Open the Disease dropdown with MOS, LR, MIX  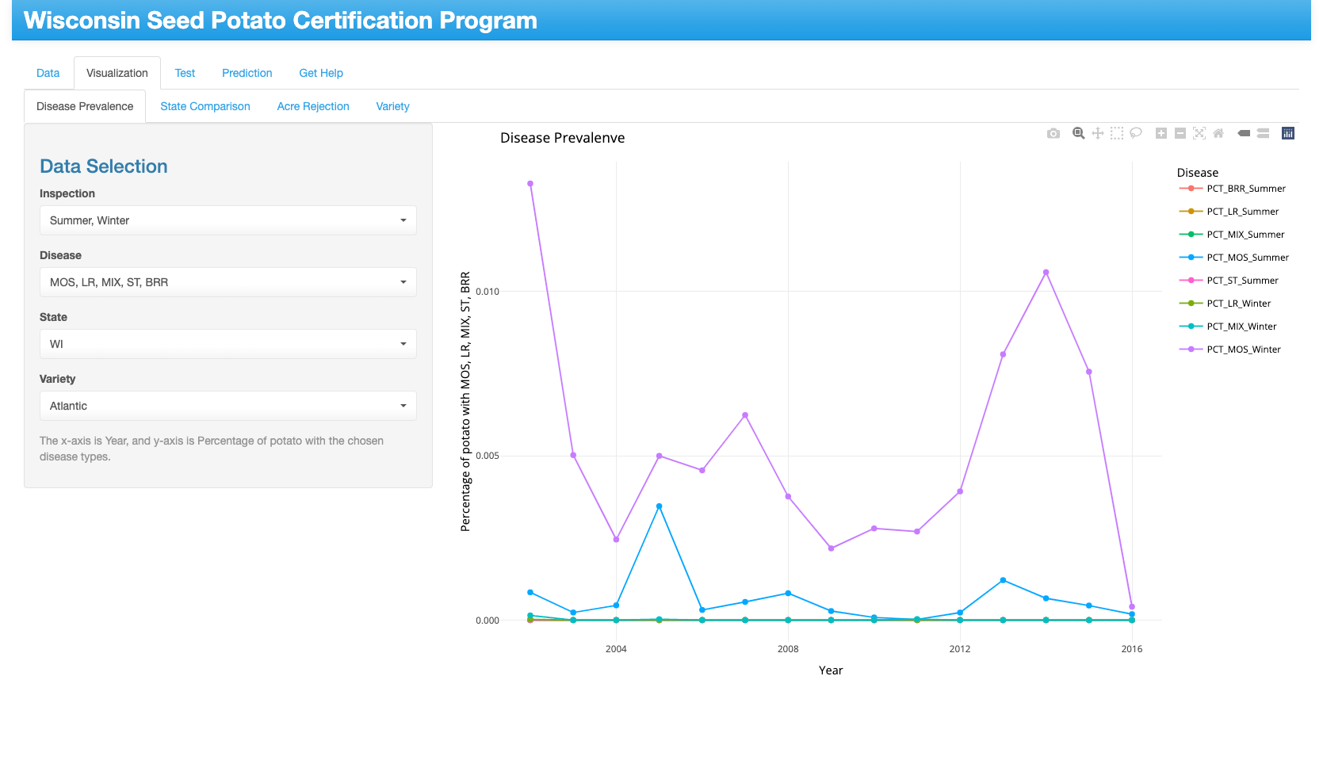(x=228, y=282)
